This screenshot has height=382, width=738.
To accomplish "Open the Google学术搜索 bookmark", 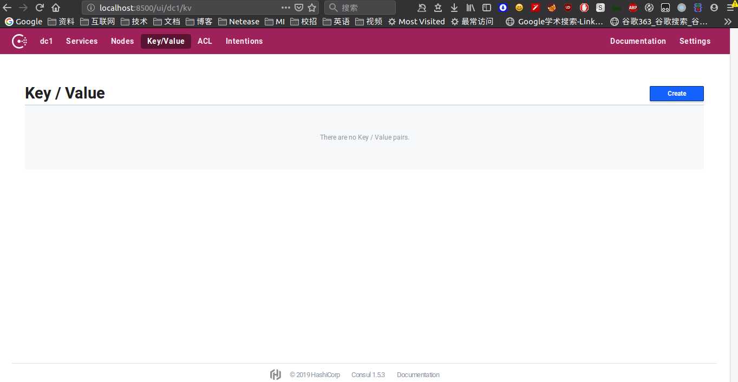I will coord(554,22).
